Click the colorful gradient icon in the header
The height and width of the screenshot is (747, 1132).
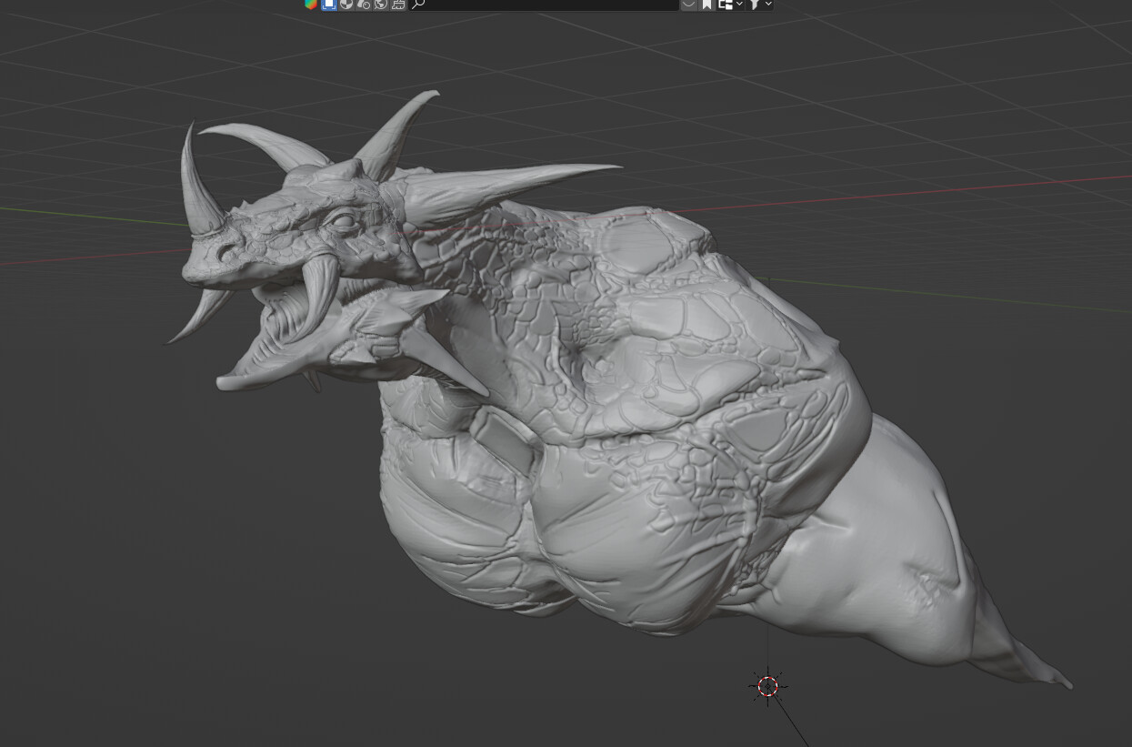311,5
